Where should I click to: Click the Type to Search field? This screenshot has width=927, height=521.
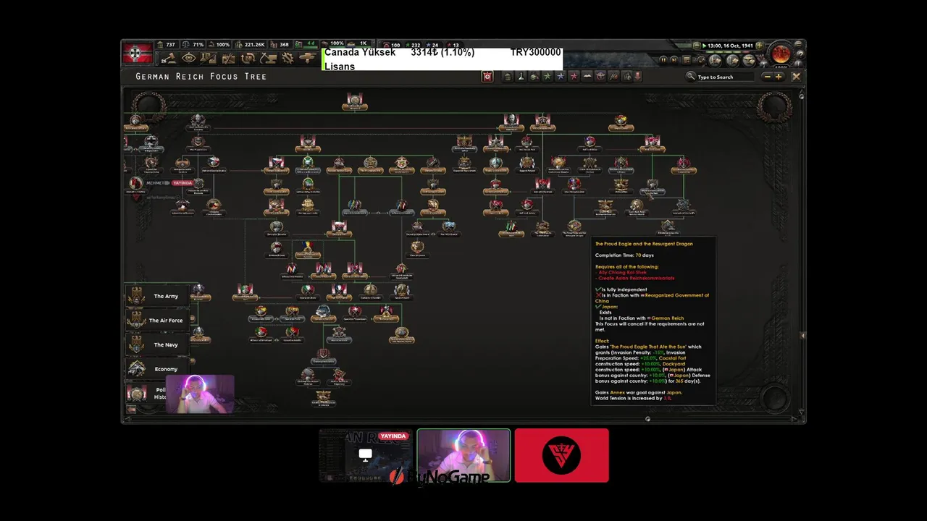click(726, 77)
